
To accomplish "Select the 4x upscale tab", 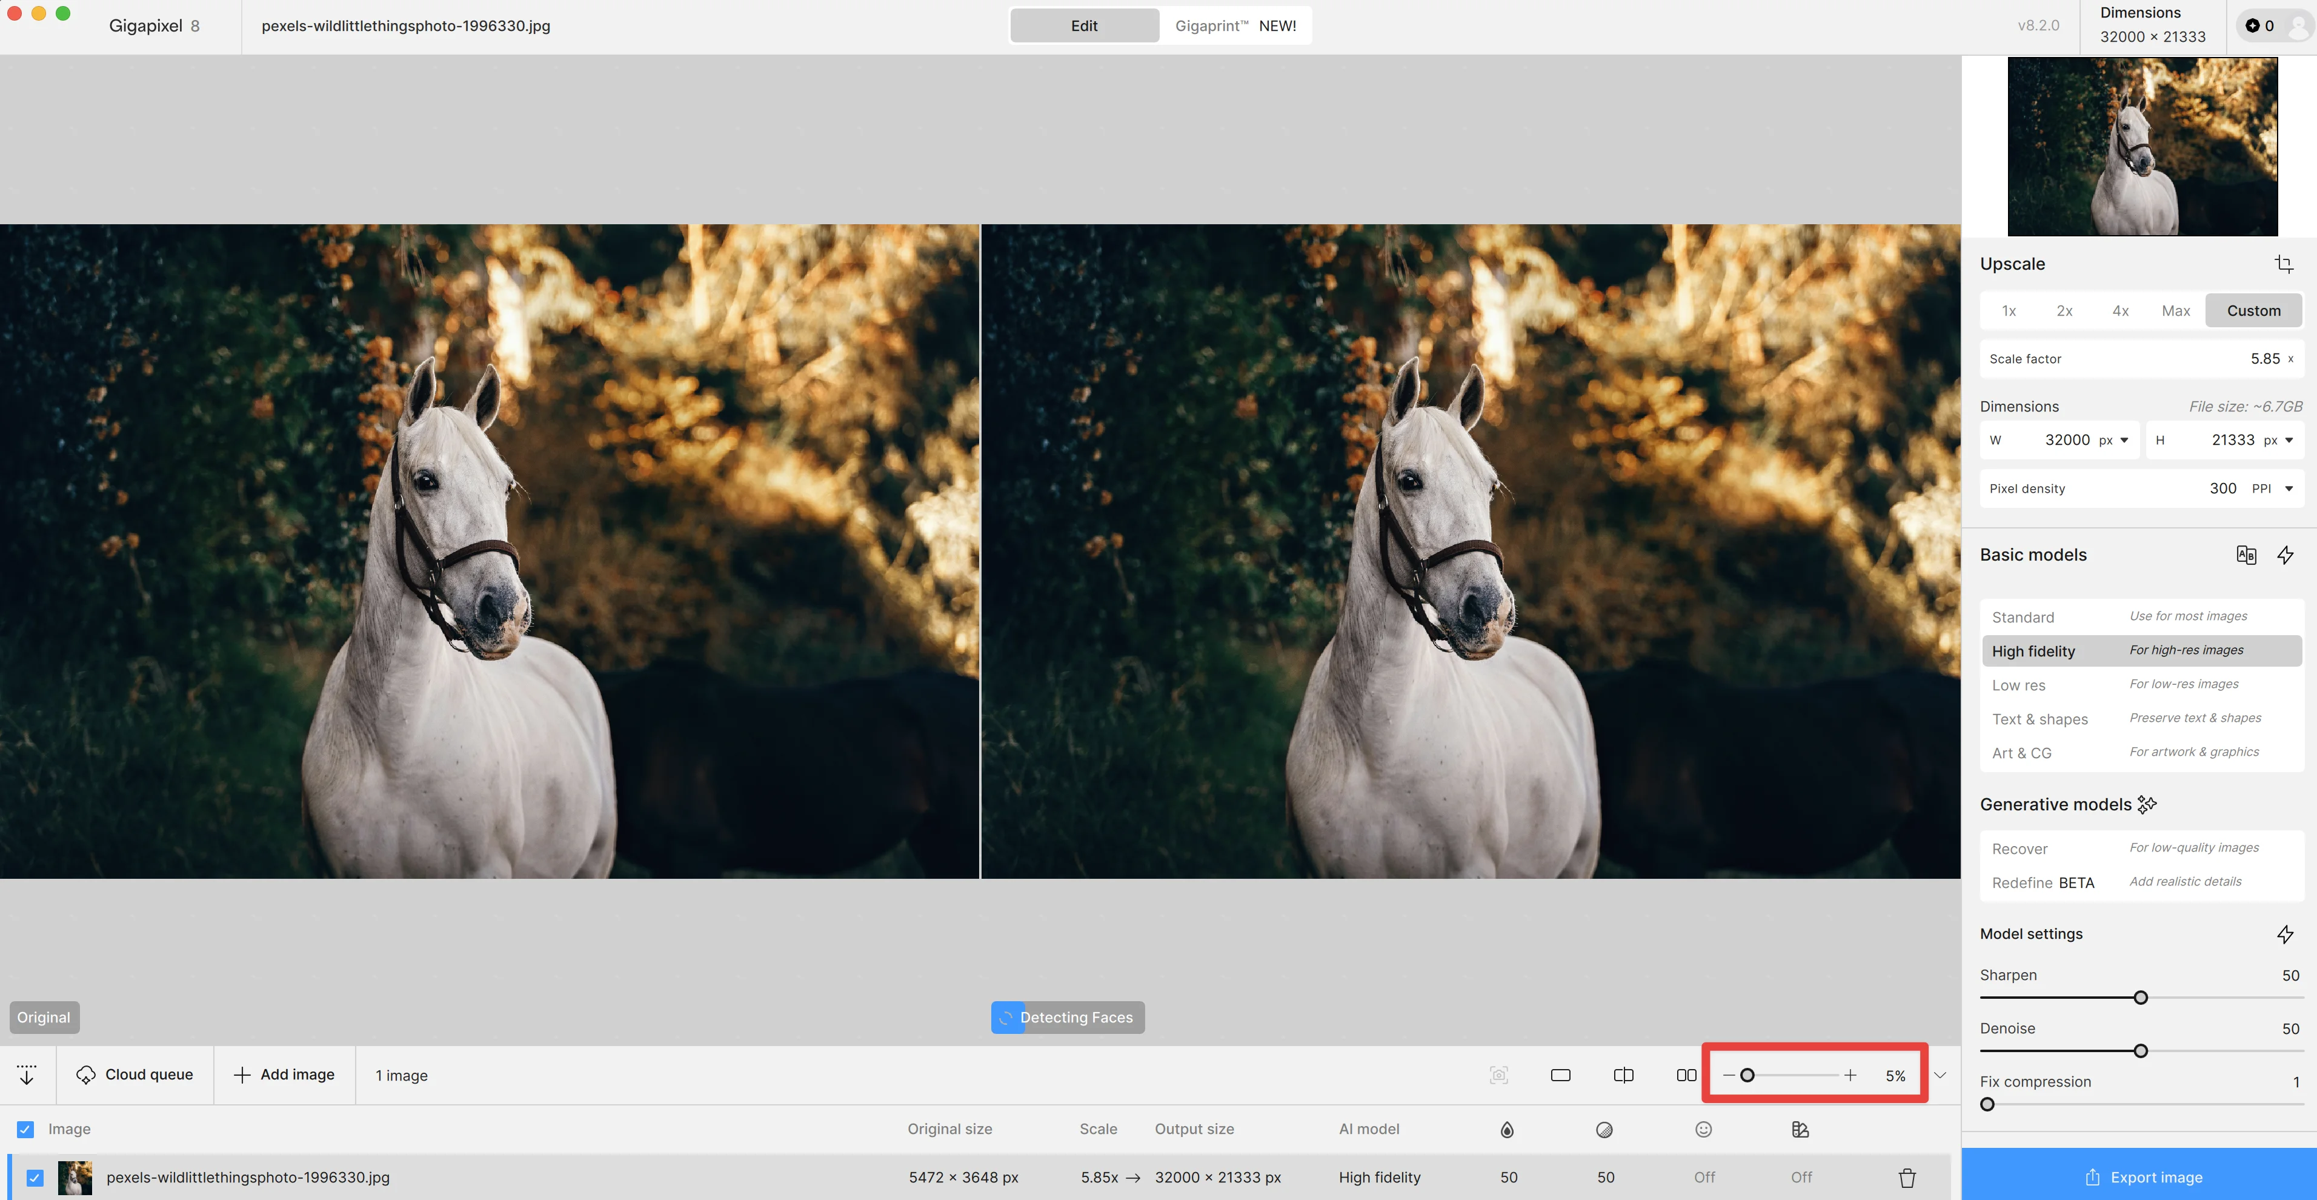I will [2120, 310].
